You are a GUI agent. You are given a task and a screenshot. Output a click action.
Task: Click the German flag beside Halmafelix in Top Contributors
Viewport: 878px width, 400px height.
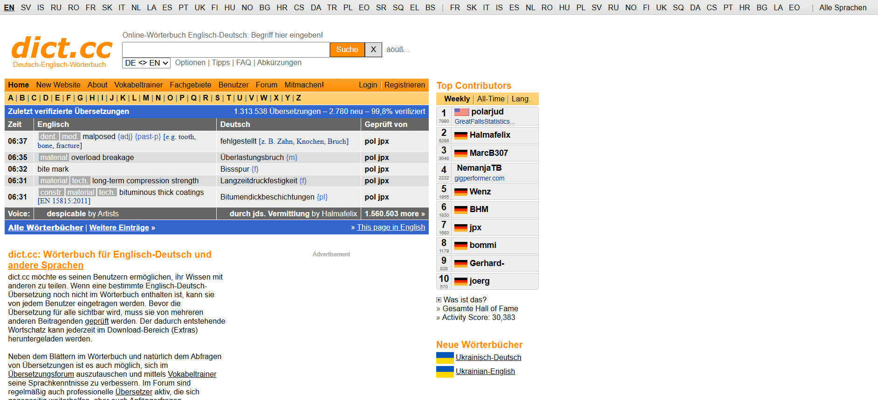(x=461, y=135)
